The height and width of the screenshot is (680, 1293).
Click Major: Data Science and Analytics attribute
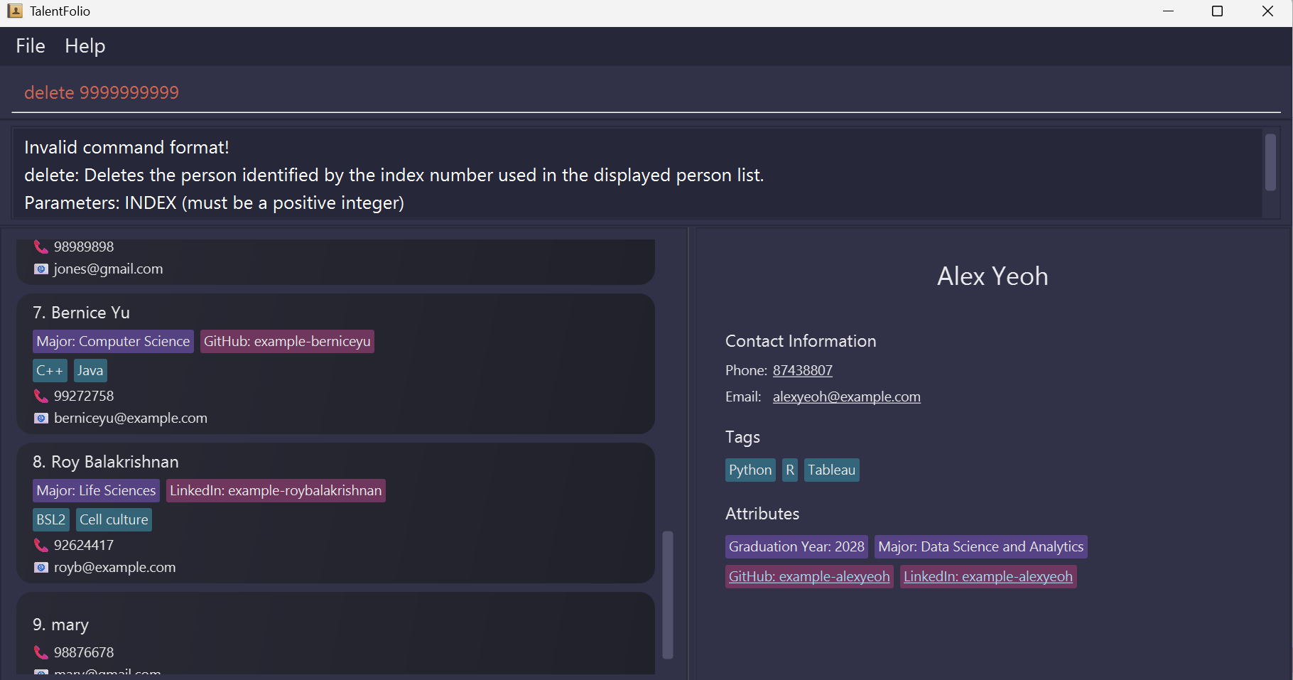981,547
